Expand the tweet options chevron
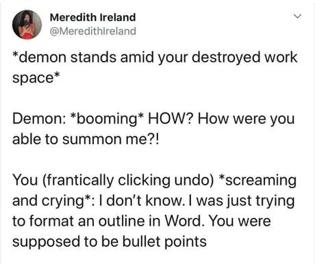 (x=297, y=16)
